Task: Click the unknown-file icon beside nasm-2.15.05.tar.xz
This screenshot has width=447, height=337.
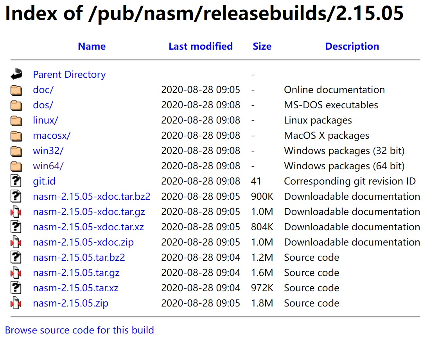Action: [x=16, y=288]
